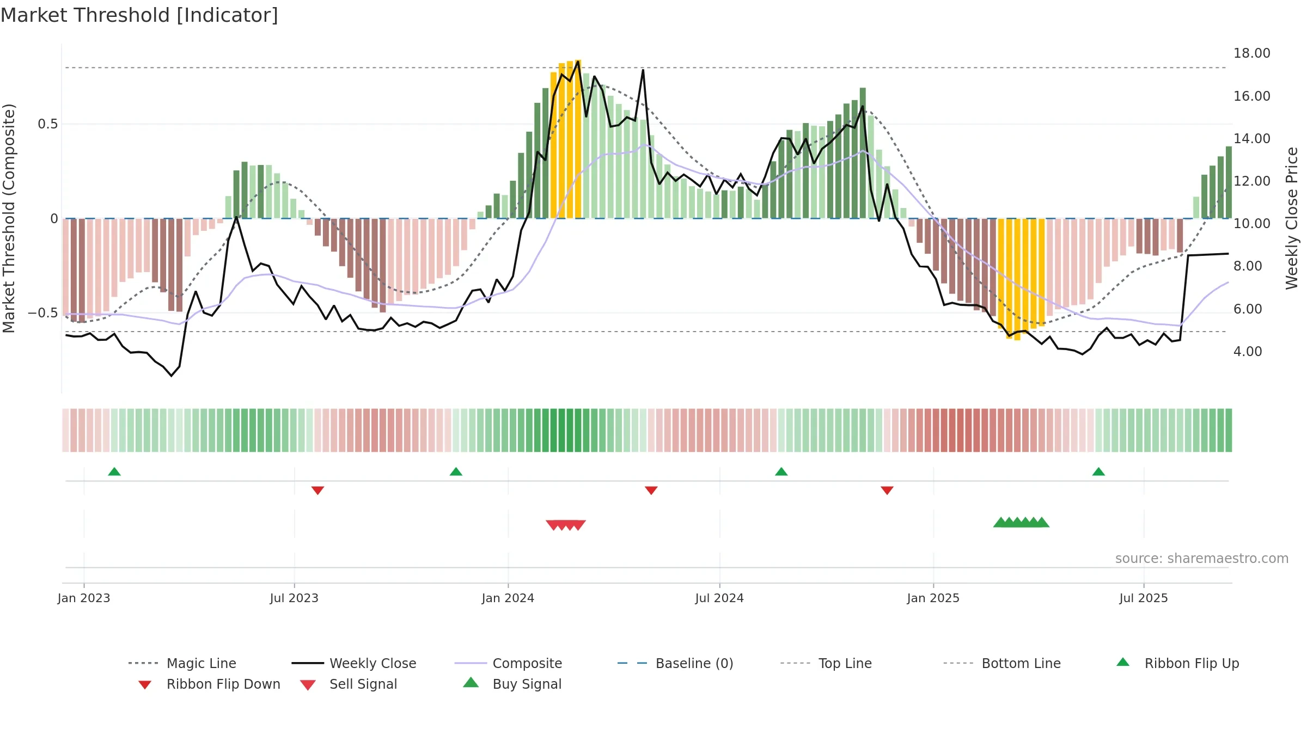1307x735 pixels.
Task: Click the Jul 2025 axis label
Action: coord(1144,598)
